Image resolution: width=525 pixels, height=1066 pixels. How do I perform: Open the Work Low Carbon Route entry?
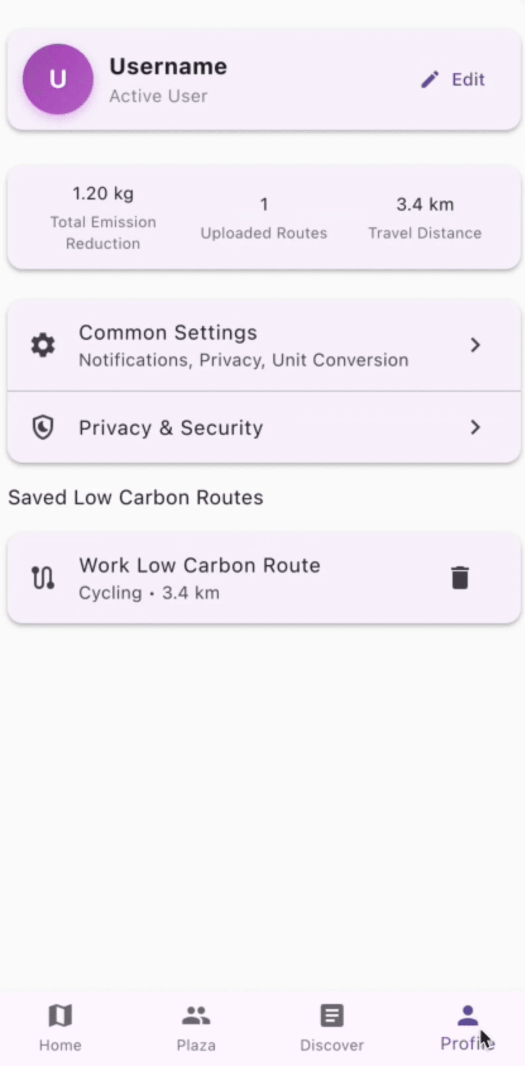200,578
